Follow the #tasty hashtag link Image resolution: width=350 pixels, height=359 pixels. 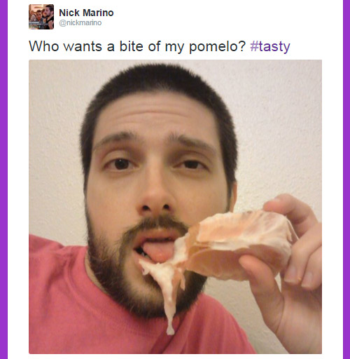(270, 46)
